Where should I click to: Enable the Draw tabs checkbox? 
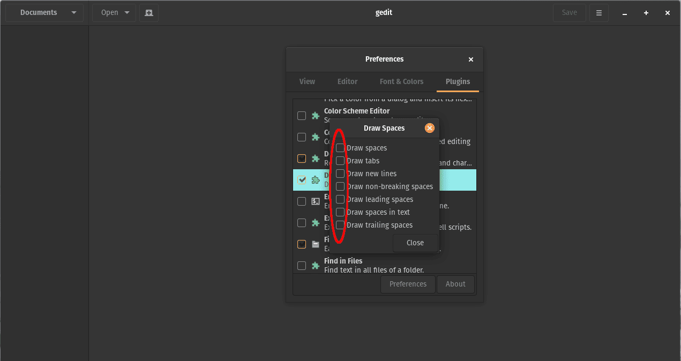[x=340, y=161]
